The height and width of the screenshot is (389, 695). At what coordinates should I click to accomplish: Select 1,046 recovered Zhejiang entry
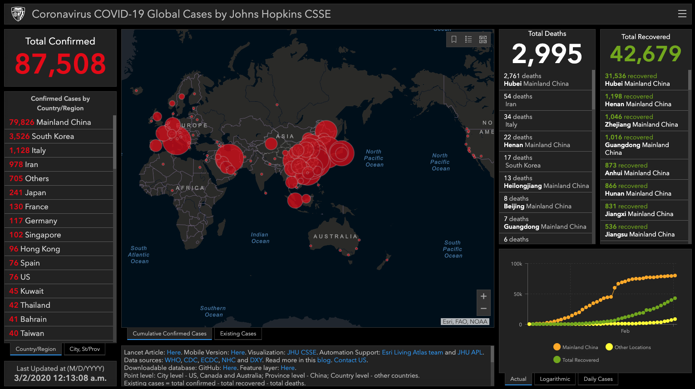(x=645, y=121)
